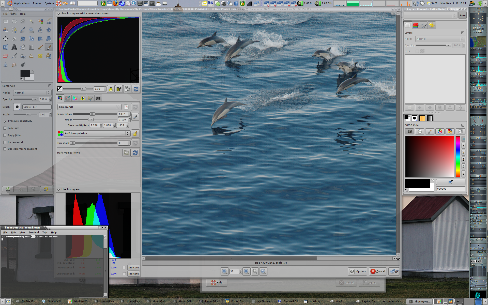
Task: Select the Free Select lasso tool
Action: tap(23, 21)
